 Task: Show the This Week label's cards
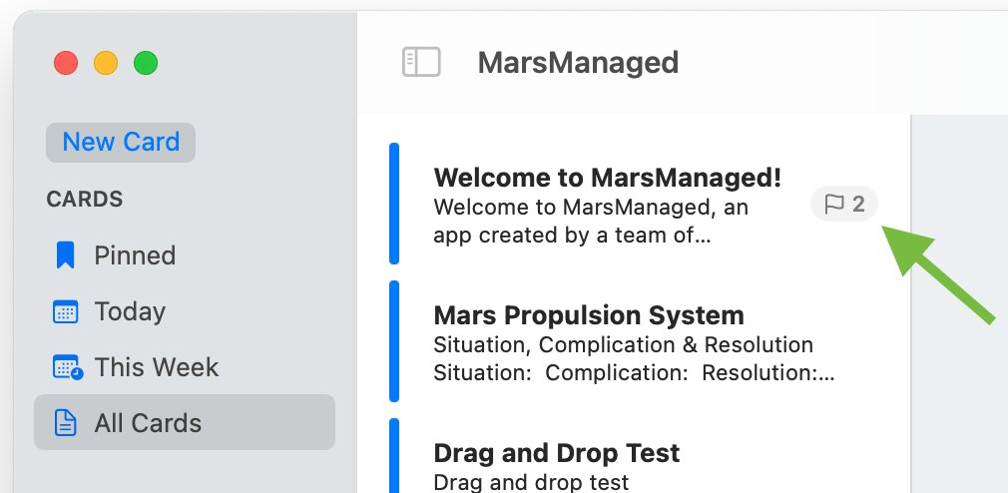[x=157, y=367]
